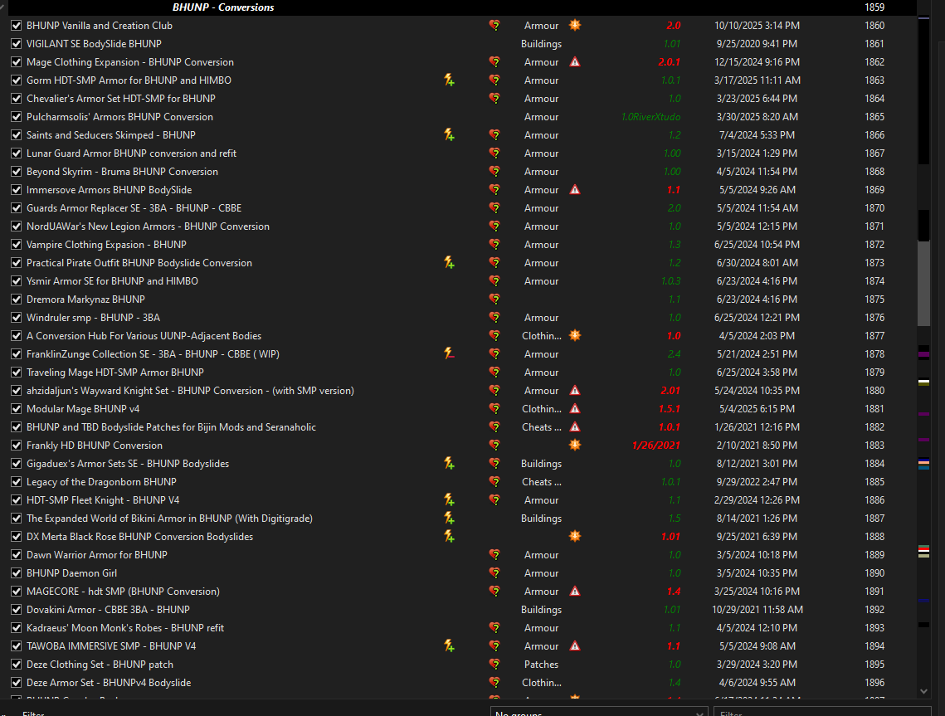Viewport: 945px width, 716px height.
Task: Click heart flag icon on Dremora Markynaz BHUNP row
Action: [494, 300]
